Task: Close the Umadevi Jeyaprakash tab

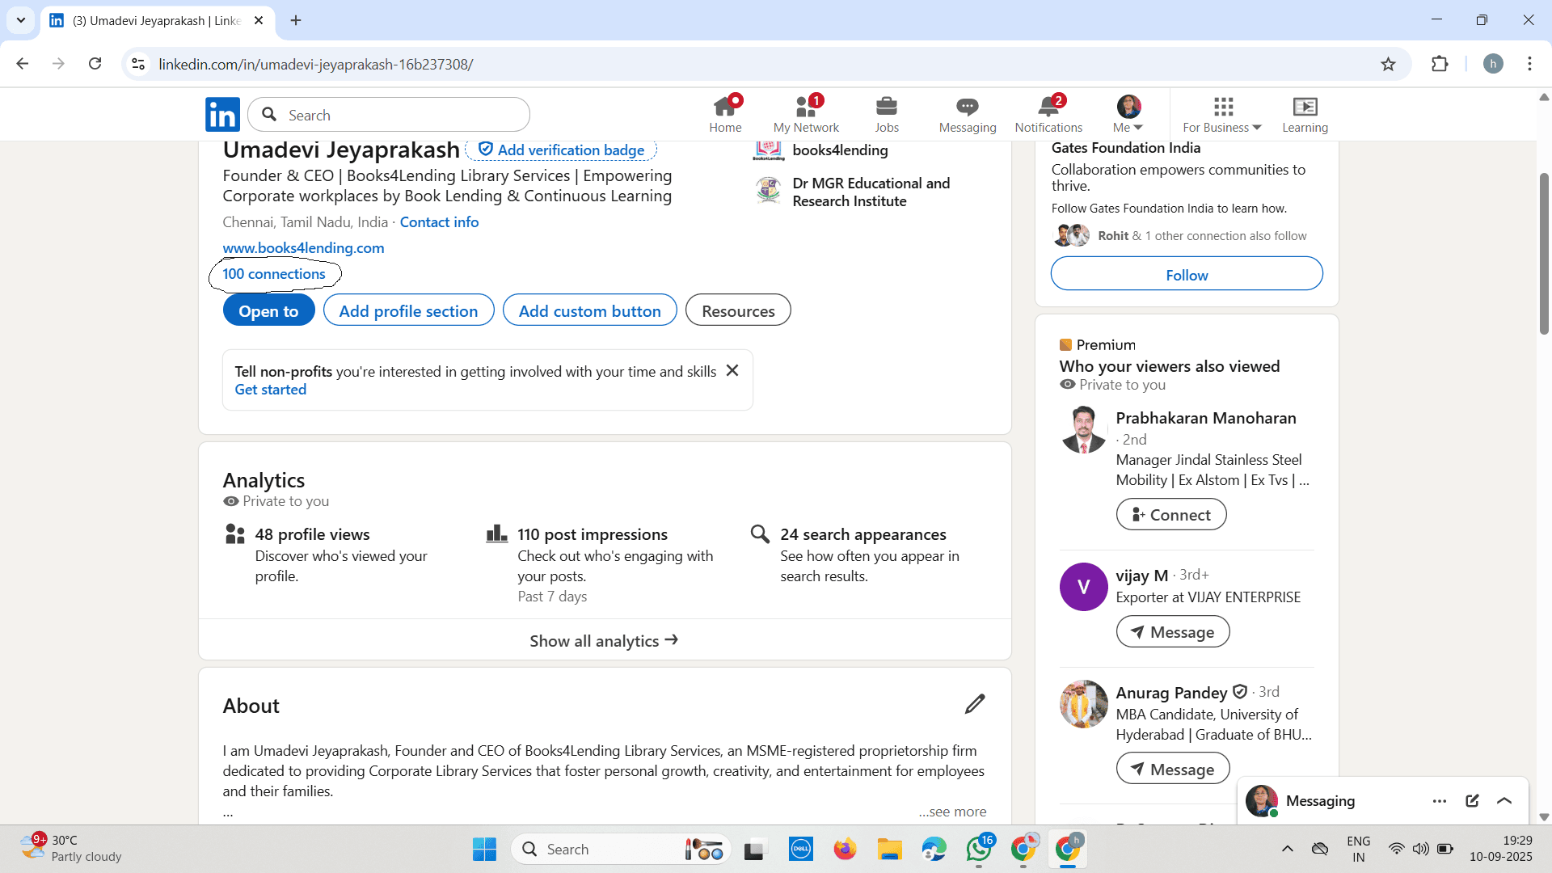Action: (x=259, y=20)
